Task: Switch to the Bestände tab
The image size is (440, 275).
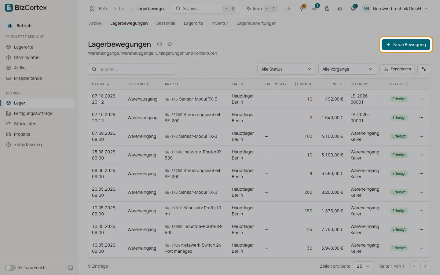Action: pyautogui.click(x=166, y=23)
